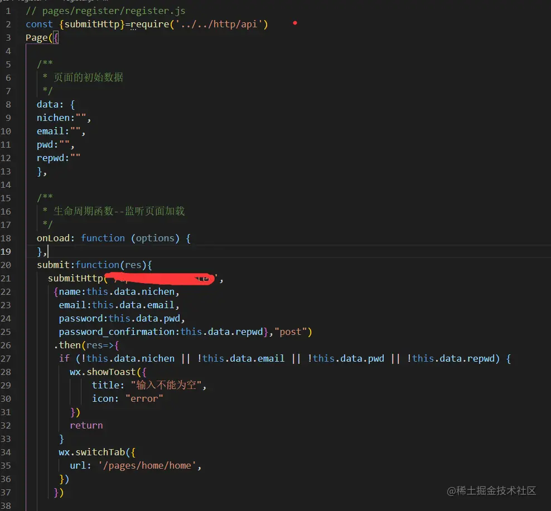Click line number 38 in the gutter
Image resolution: width=551 pixels, height=511 pixels.
6,506
